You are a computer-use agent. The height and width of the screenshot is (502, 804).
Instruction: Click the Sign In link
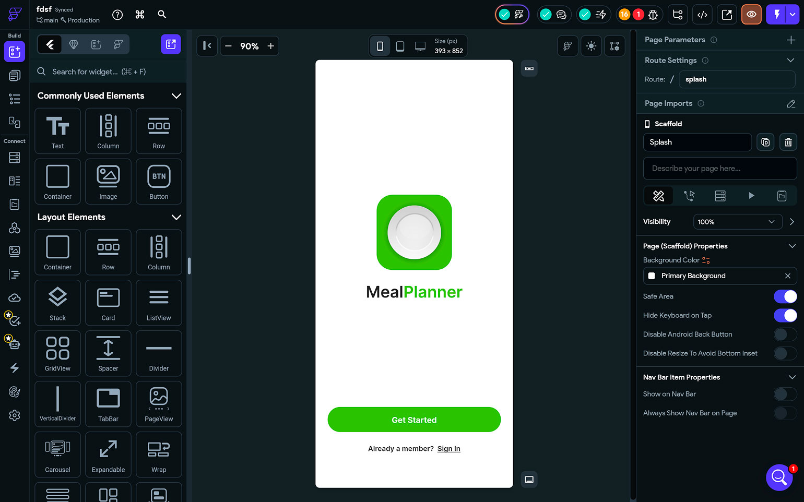pos(448,449)
